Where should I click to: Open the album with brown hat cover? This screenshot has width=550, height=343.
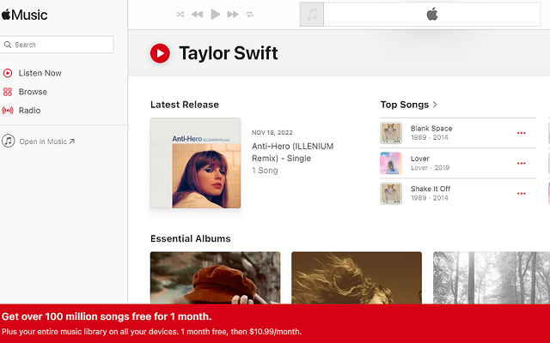[x=215, y=278]
